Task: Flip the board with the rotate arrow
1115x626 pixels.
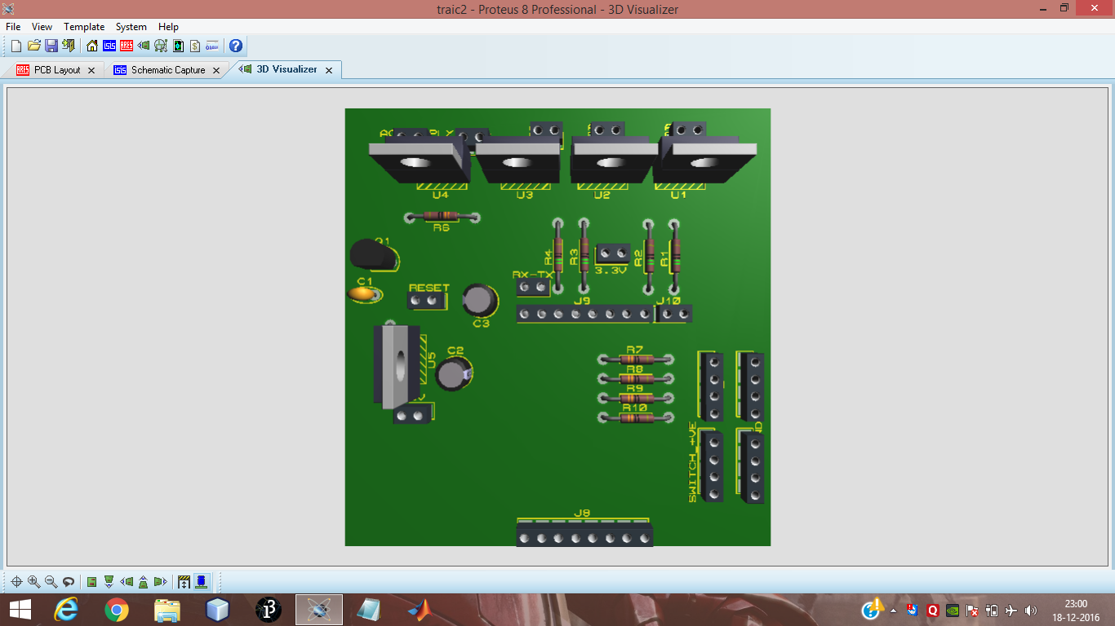Action: [69, 582]
